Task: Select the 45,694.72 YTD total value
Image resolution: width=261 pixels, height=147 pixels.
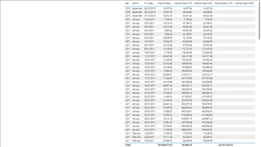Action: click(x=187, y=145)
